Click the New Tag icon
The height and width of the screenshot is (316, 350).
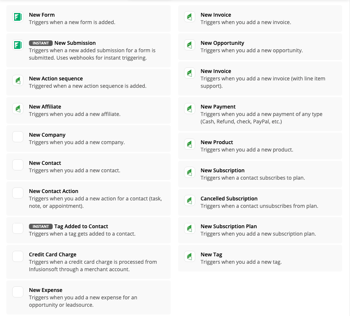pyautogui.click(x=190, y=256)
